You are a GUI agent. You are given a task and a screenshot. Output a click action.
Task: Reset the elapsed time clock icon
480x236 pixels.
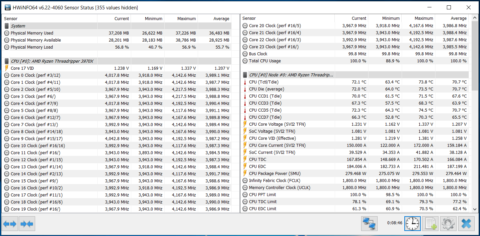(413, 224)
